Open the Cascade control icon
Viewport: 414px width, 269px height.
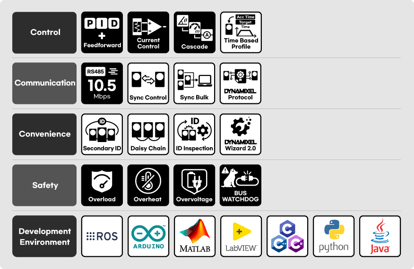[195, 33]
